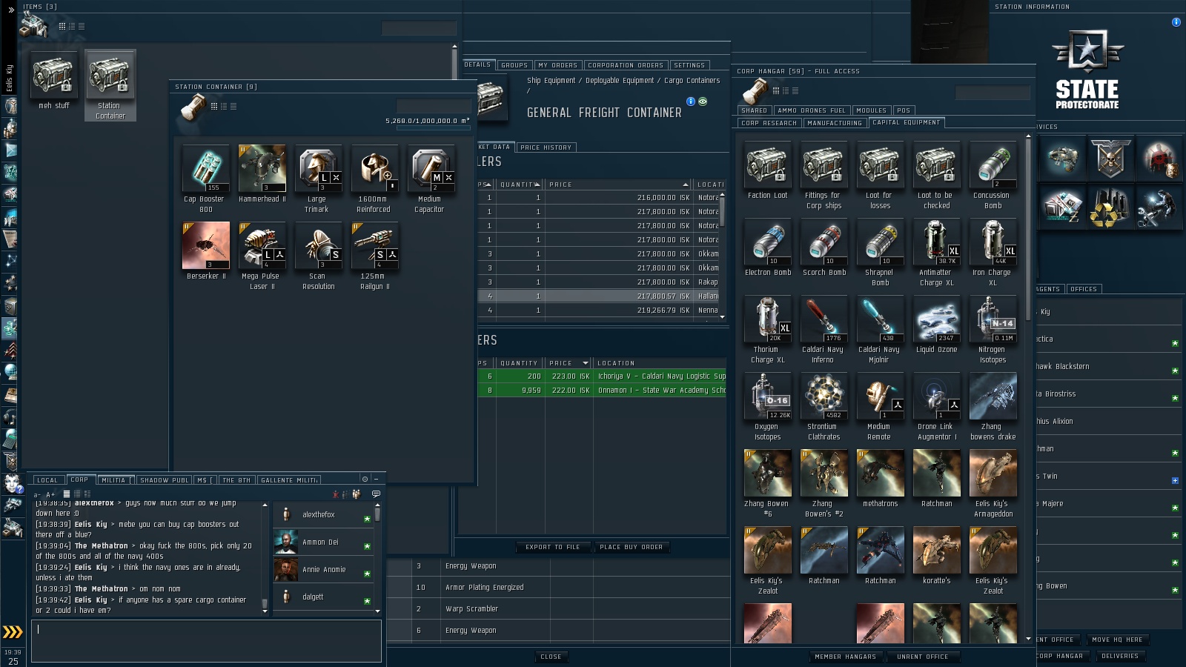
Task: Switch Items window to icon view
Action: click(62, 26)
